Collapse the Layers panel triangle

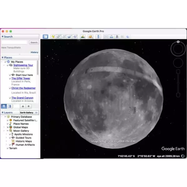tap(2, 113)
